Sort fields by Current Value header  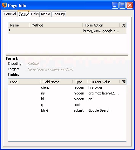(104, 82)
